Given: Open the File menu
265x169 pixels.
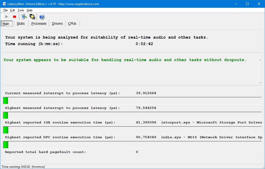Looking at the screenshot, I should (6, 10).
